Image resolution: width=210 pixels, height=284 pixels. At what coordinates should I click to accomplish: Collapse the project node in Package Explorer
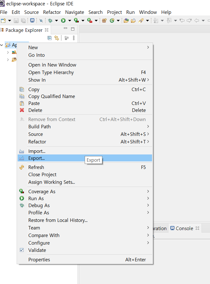tap(2, 45)
